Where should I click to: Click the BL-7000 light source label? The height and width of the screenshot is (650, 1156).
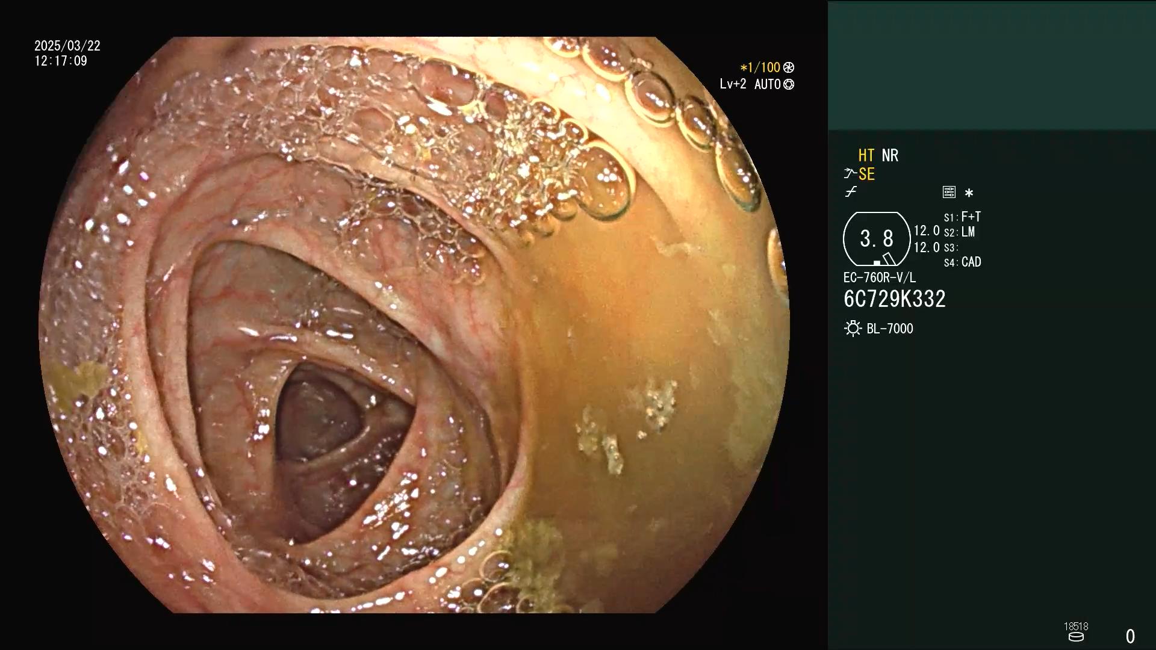(890, 329)
